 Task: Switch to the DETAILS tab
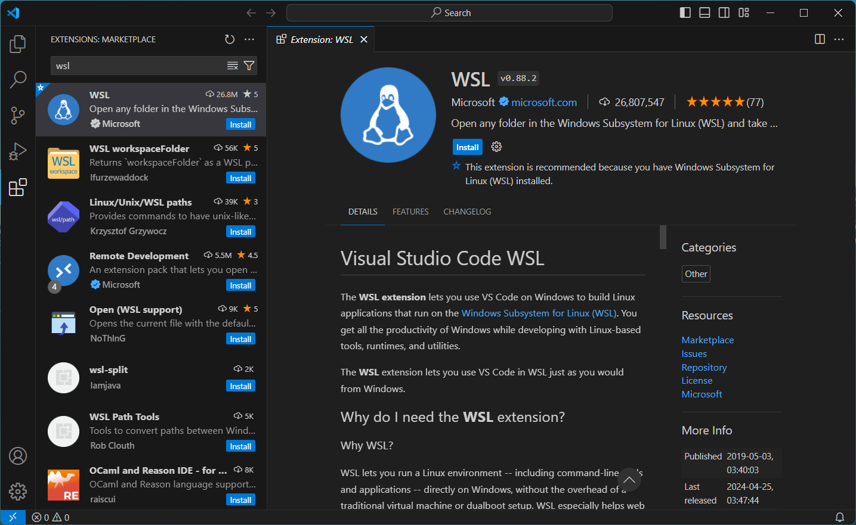(x=363, y=212)
